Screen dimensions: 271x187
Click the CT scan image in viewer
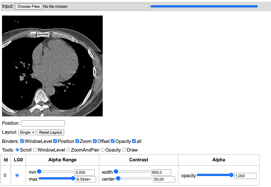(x=52, y=66)
